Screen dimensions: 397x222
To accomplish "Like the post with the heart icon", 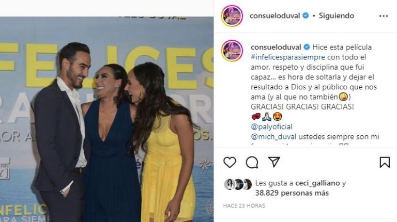I will (230, 162).
